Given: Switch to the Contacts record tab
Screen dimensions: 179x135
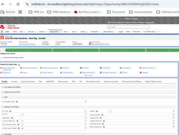Looking at the screenshot, I should (14, 82).
